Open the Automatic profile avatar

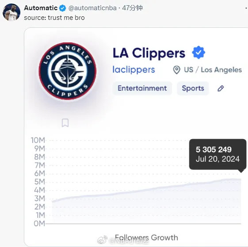(x=11, y=12)
